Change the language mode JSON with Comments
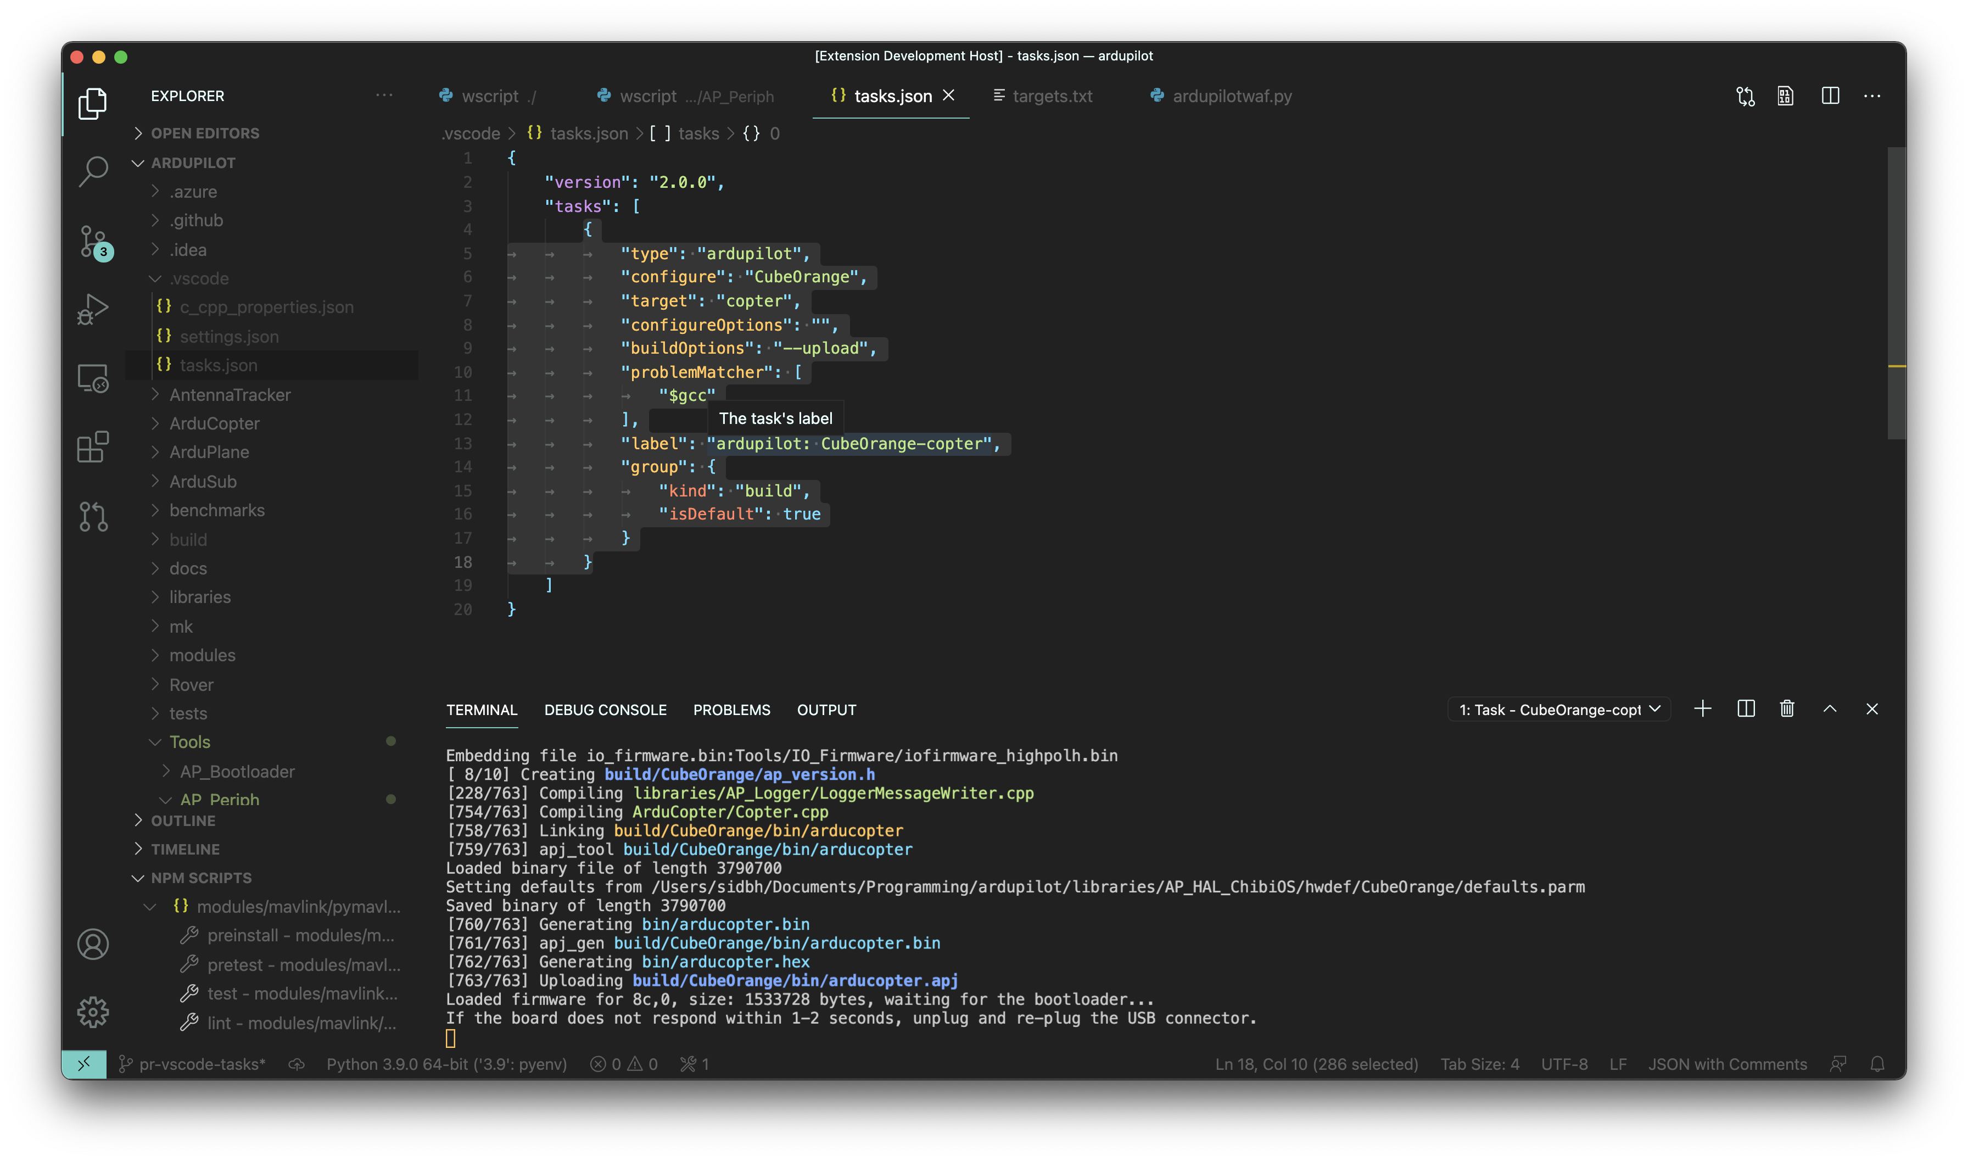 (x=1727, y=1064)
